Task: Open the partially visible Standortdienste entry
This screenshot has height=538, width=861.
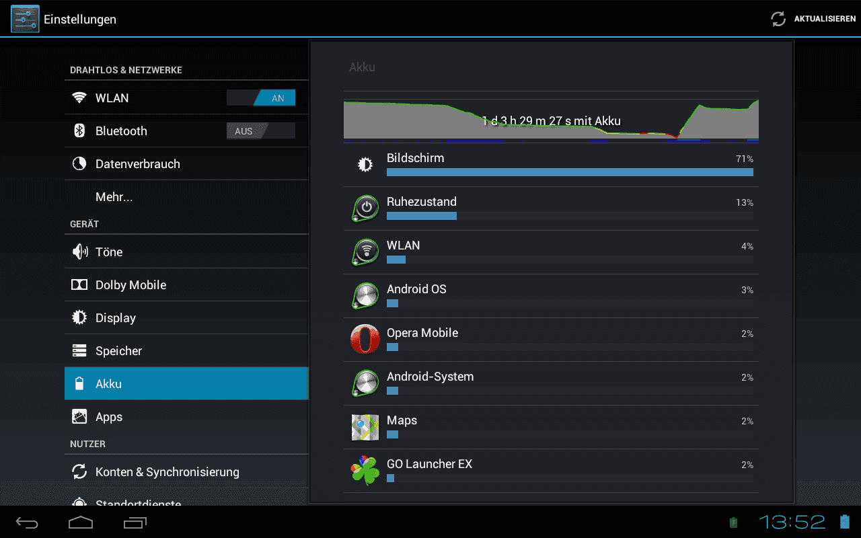Action: click(x=186, y=498)
